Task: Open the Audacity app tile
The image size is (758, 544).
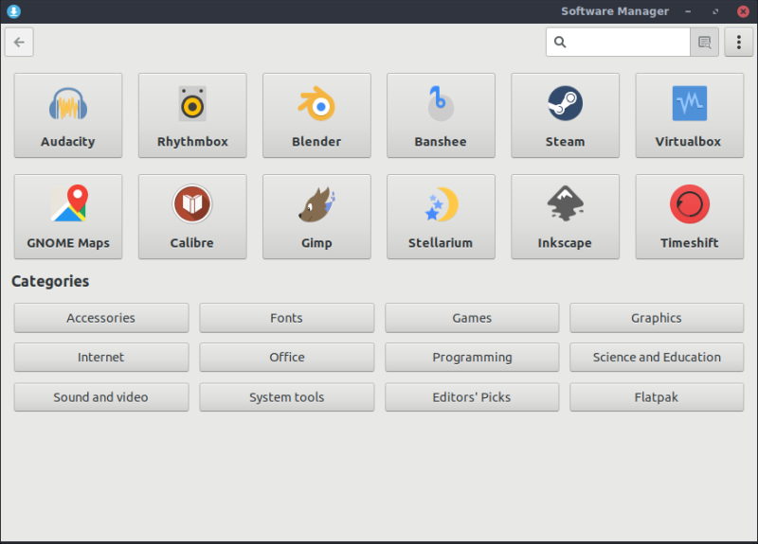Action: [x=67, y=115]
